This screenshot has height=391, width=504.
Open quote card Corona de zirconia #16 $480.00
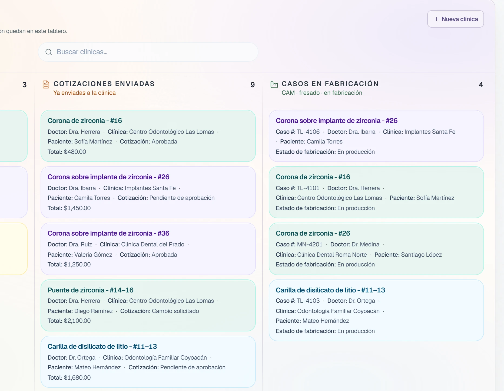[x=148, y=136]
